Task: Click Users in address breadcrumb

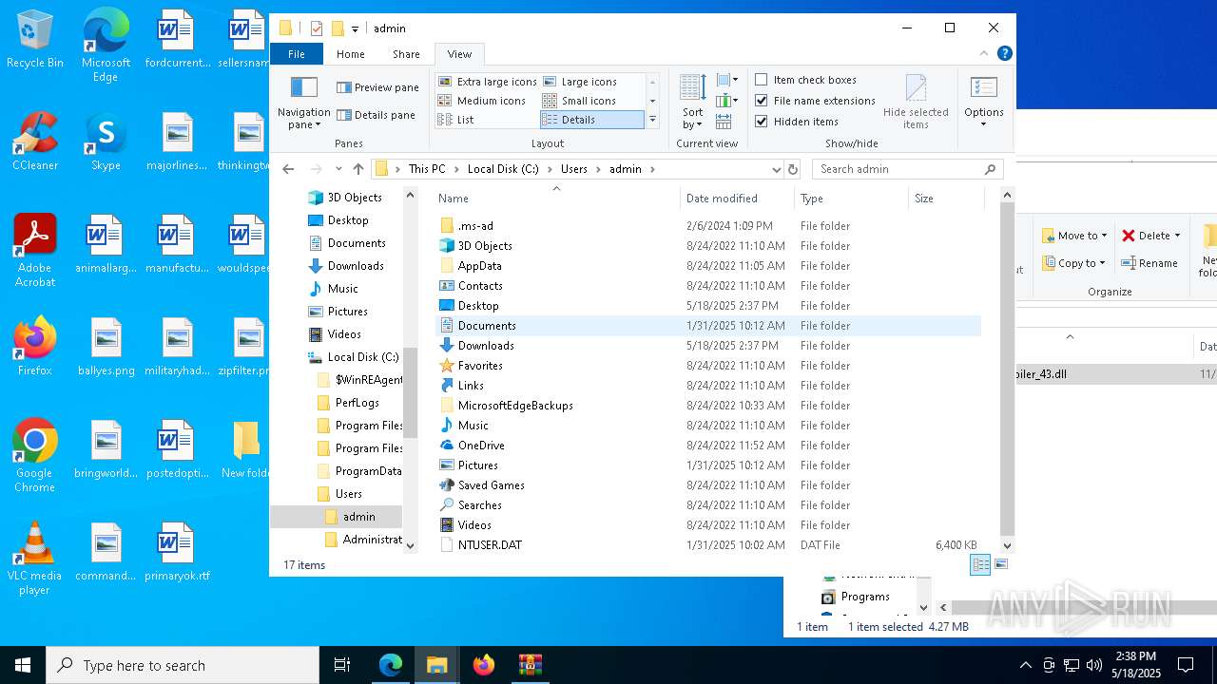Action: [573, 169]
